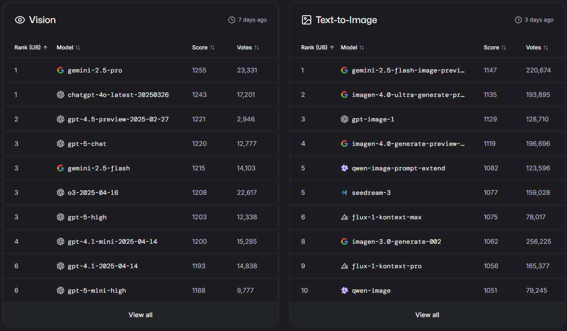Select the gemini-2.5-flash model name

click(x=99, y=168)
